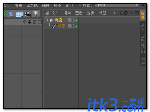
Task: Toggle visibility dots for 克隆
Action: pos(74,20)
